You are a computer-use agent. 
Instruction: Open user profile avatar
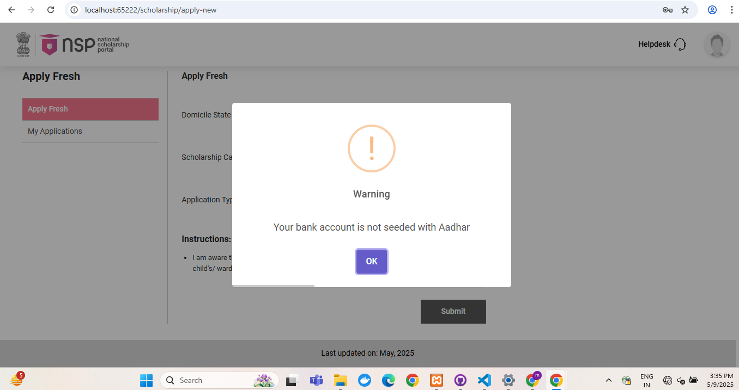point(716,45)
